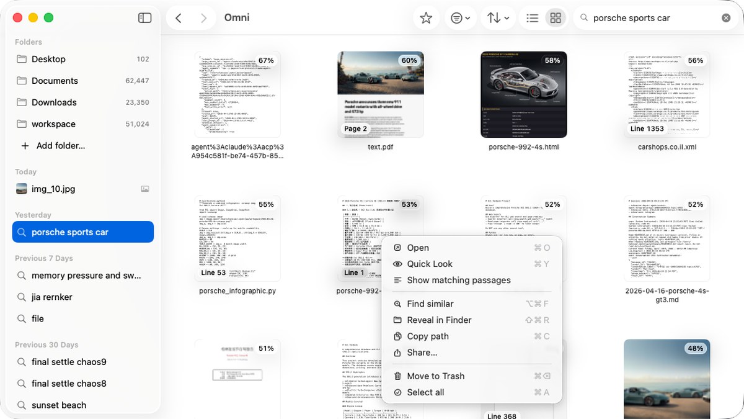Image resolution: width=744 pixels, height=419 pixels.
Task: Click the plus icon beside Add folder
Action: pos(25,146)
